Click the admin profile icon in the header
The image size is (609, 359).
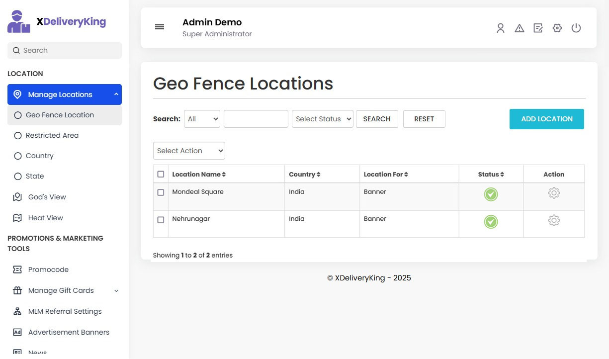coord(501,28)
